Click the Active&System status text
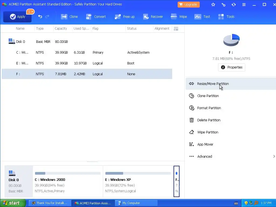276x207 pixels. (x=138, y=53)
